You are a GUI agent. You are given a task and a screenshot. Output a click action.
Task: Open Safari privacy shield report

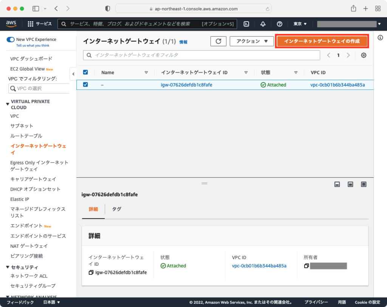pos(107,9)
